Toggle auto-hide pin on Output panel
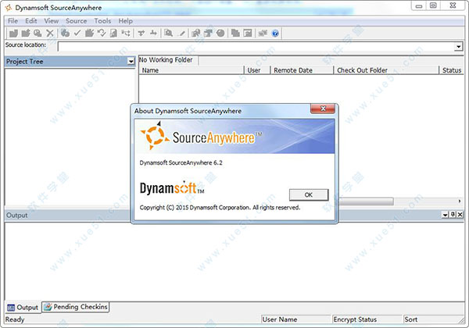This screenshot has height=328, width=469. tap(453, 215)
